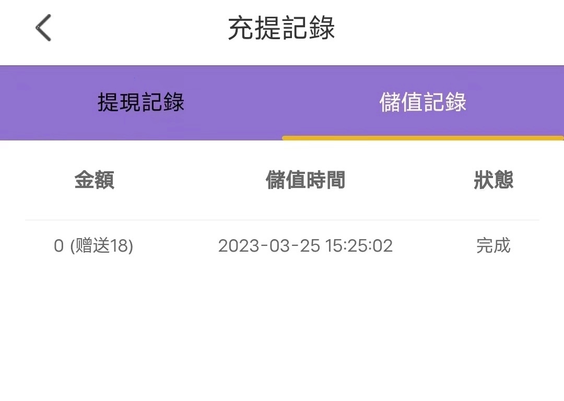Click the divider line below column headers
Viewport: 564px width, 401px height.
tap(282, 220)
